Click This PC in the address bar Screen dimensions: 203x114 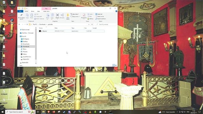(35, 24)
